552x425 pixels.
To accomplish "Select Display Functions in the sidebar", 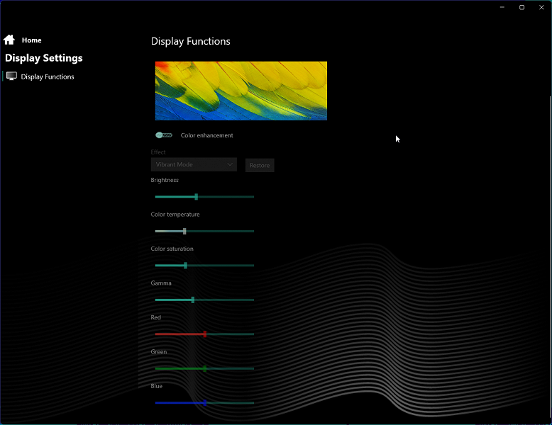I will tap(47, 76).
